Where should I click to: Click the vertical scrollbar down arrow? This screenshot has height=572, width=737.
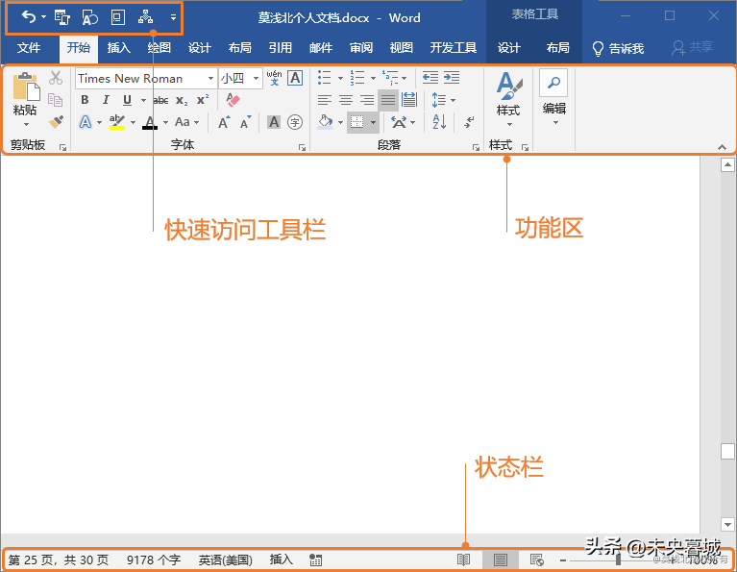click(x=727, y=524)
